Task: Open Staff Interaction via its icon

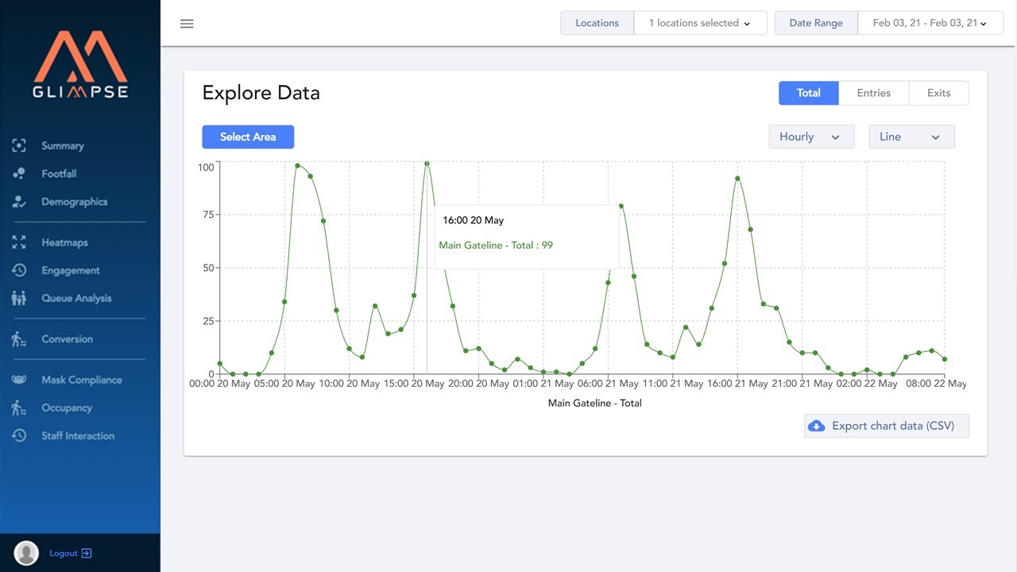Action: (18, 435)
